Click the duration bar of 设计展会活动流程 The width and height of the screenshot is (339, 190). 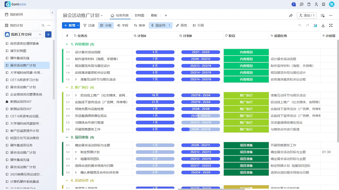[155, 52]
